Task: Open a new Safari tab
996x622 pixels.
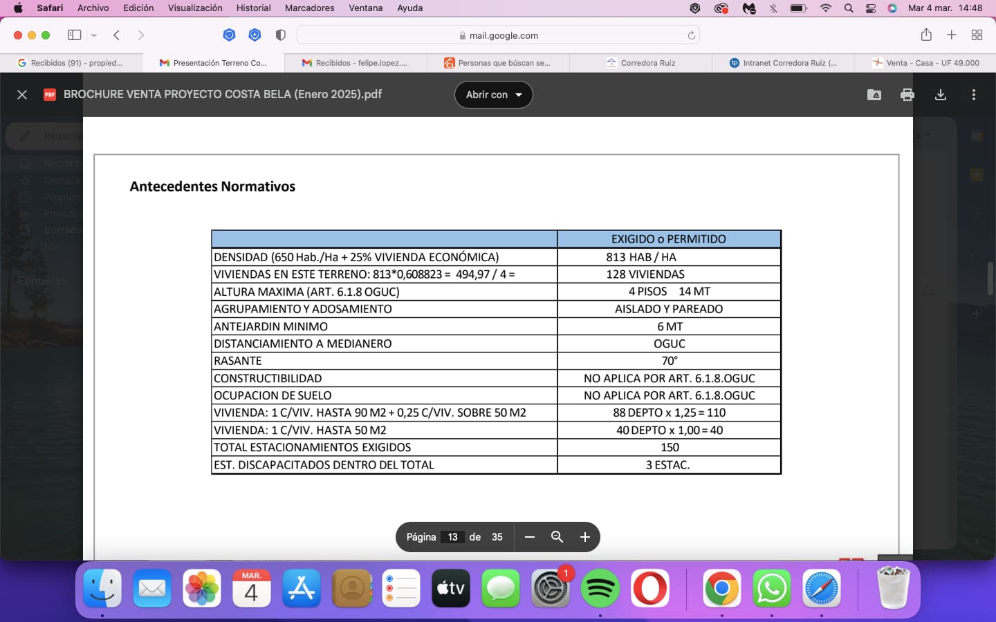Action: click(952, 35)
